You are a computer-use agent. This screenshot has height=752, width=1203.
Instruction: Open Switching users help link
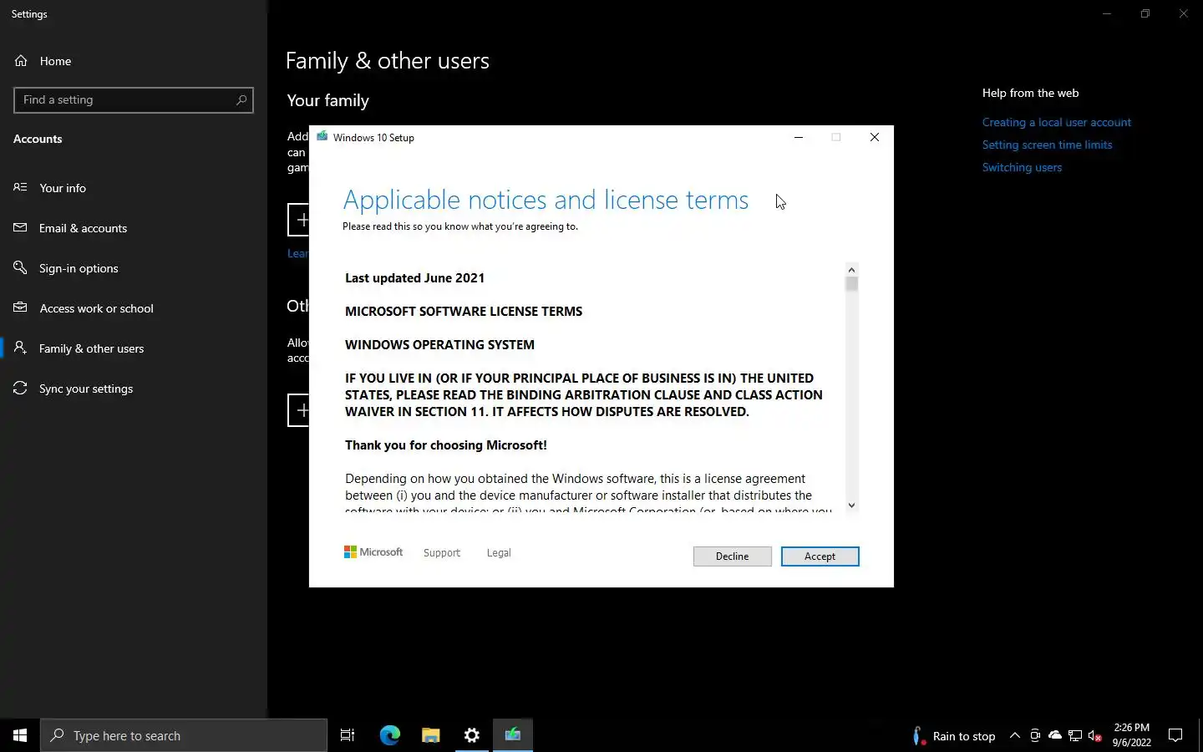click(x=1022, y=167)
